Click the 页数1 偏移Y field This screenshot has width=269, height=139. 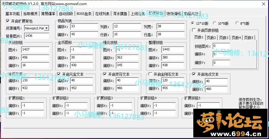[x=221, y=63]
